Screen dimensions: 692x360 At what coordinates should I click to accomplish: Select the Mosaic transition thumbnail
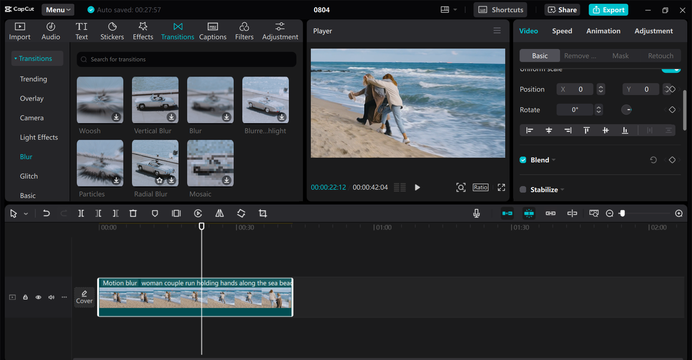[210, 164]
